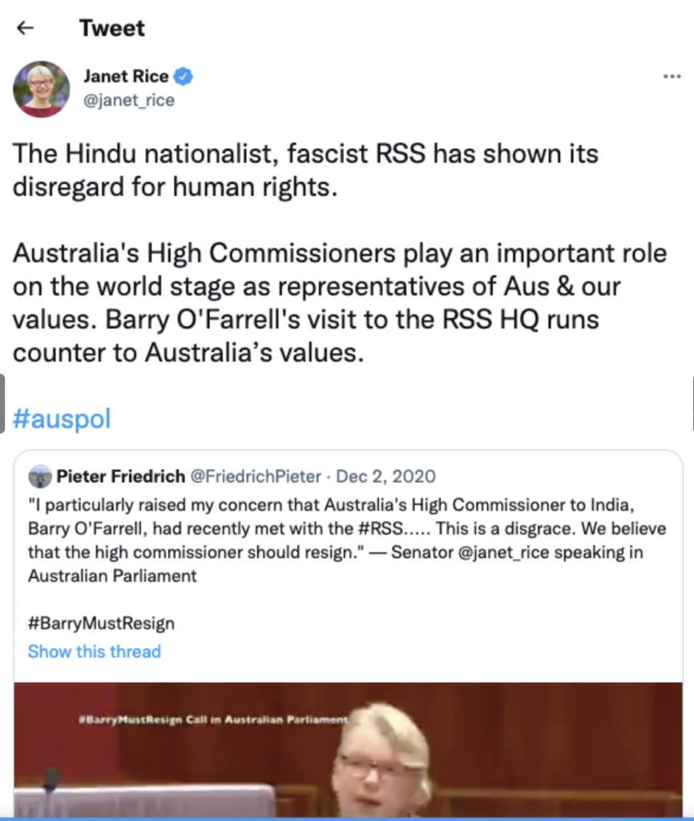
Task: Open the tweet's more options menu
Action: 672,77
